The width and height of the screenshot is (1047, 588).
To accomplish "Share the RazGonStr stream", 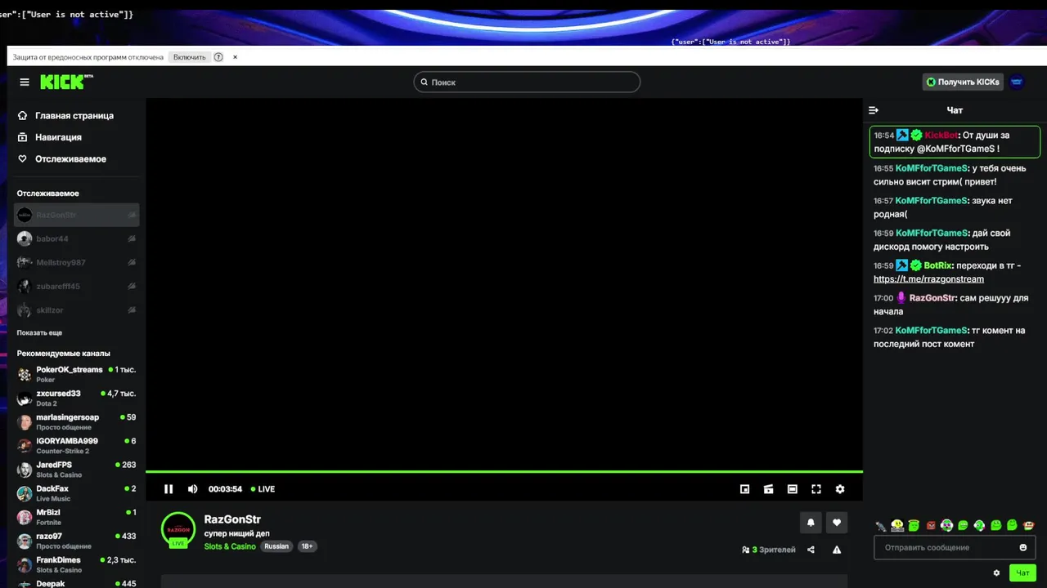I will pos(811,550).
